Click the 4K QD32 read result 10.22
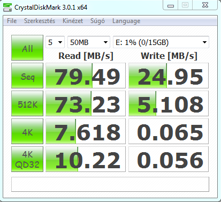 point(86,159)
